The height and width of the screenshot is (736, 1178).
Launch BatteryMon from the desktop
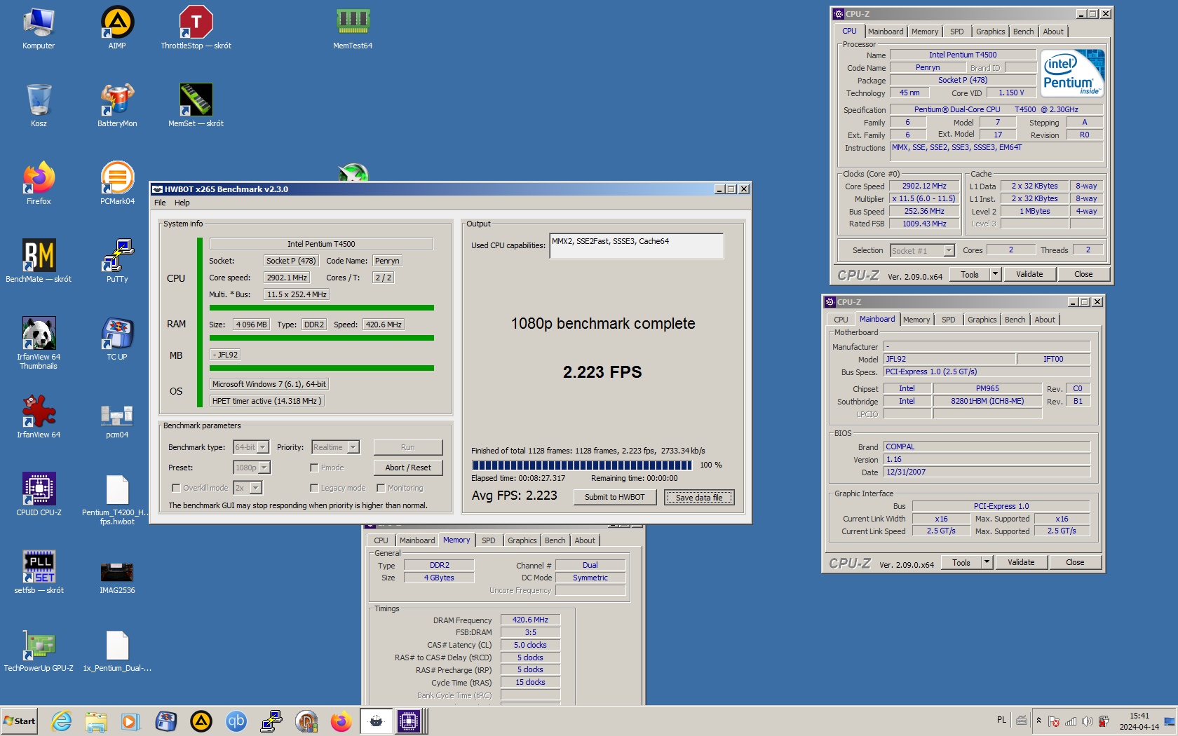117,106
